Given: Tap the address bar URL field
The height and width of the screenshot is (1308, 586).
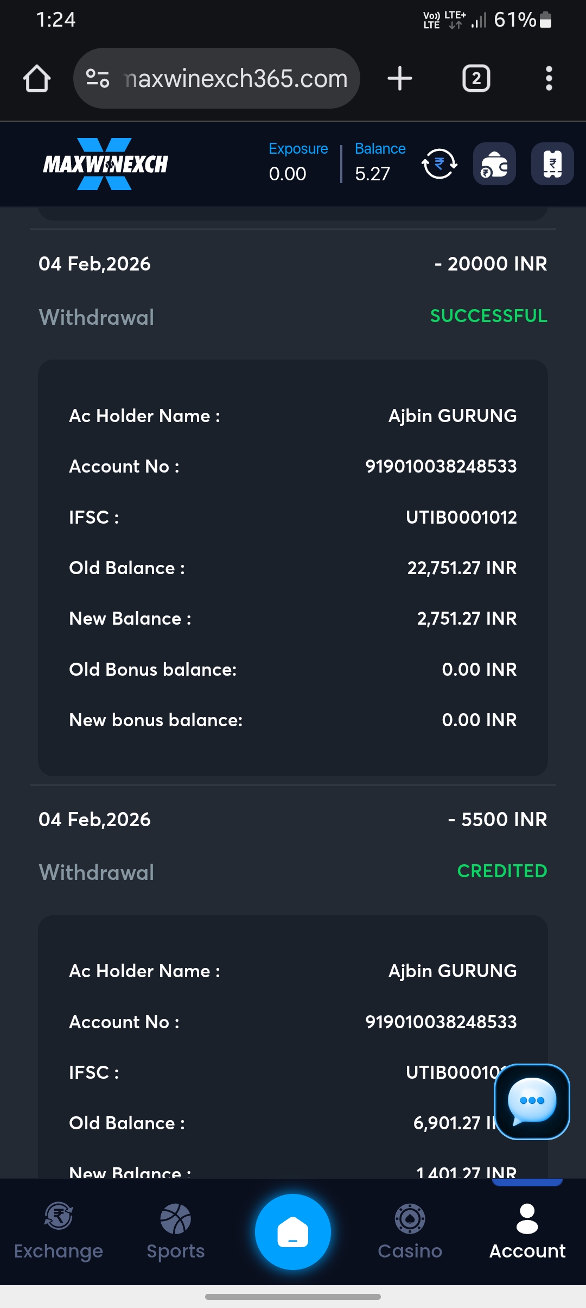Looking at the screenshot, I should pyautogui.click(x=236, y=79).
